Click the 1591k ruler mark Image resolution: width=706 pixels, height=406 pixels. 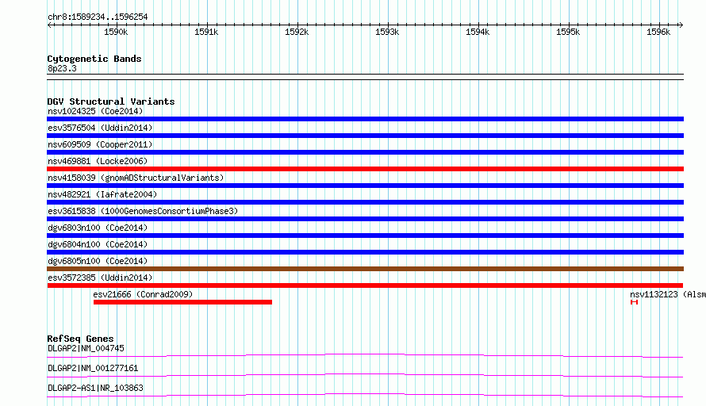click(x=206, y=32)
